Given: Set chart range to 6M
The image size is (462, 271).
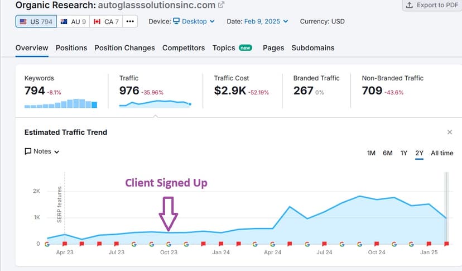Looking at the screenshot, I should pyautogui.click(x=387, y=153).
